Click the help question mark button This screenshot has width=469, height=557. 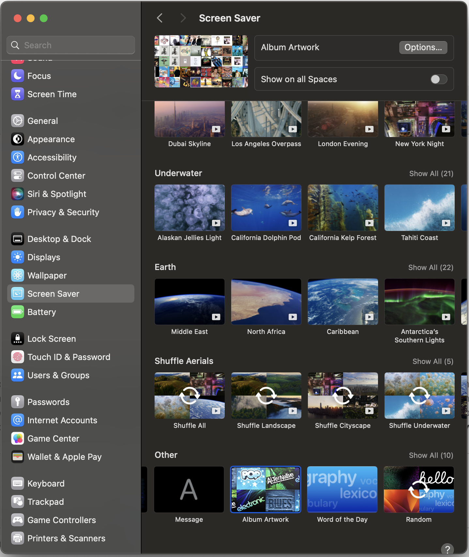(x=447, y=549)
